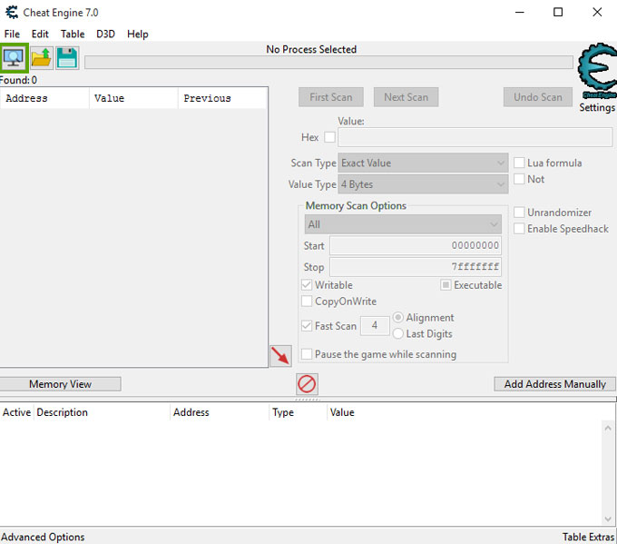Image resolution: width=617 pixels, height=544 pixels.
Task: Open the D3D menu
Action: [x=105, y=34]
